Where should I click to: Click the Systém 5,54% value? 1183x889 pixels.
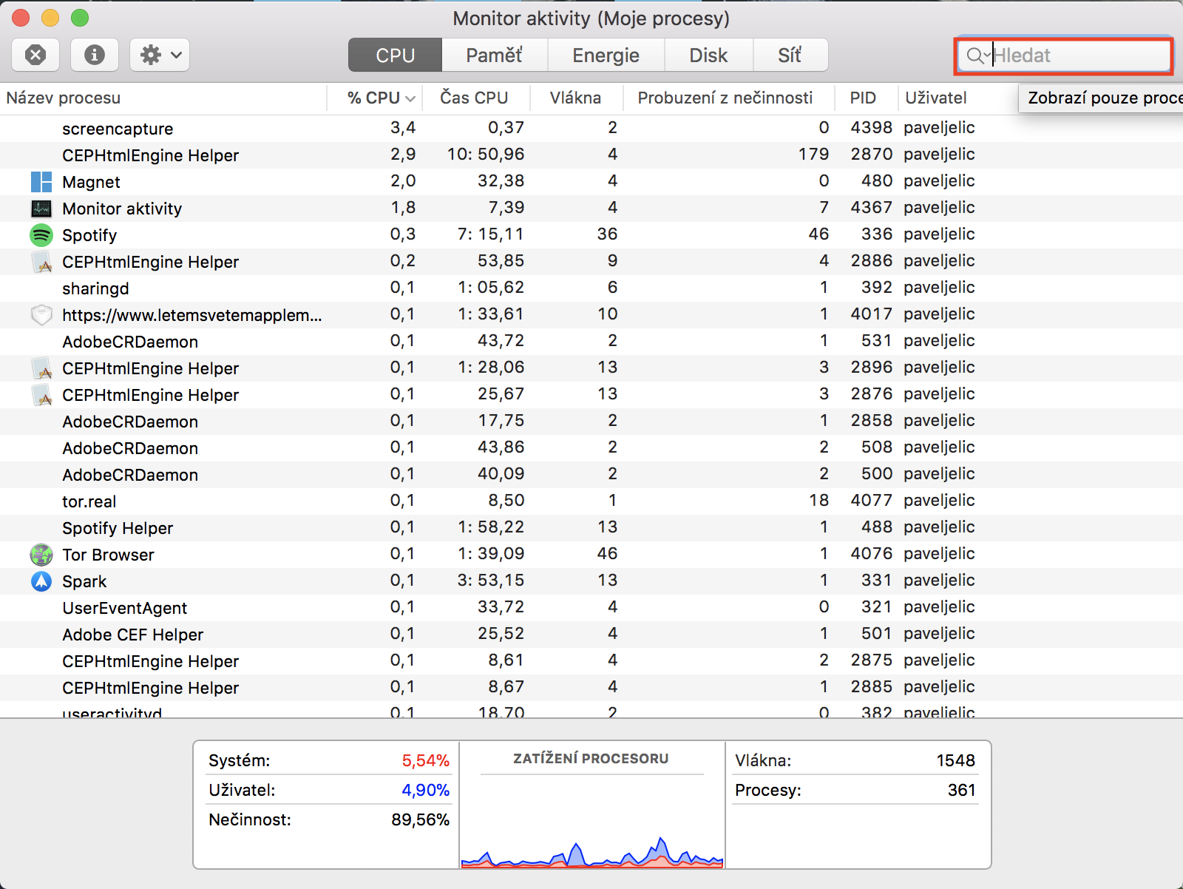click(426, 760)
